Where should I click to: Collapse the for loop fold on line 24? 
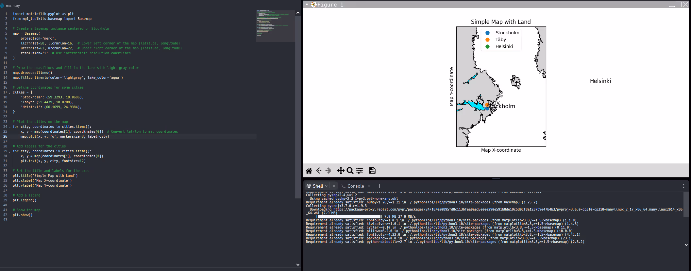(x=9, y=127)
